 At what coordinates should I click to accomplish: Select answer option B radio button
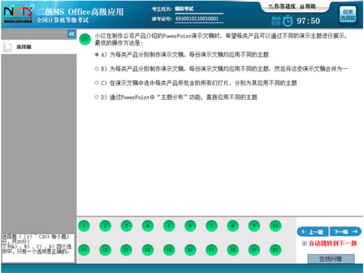click(x=96, y=69)
